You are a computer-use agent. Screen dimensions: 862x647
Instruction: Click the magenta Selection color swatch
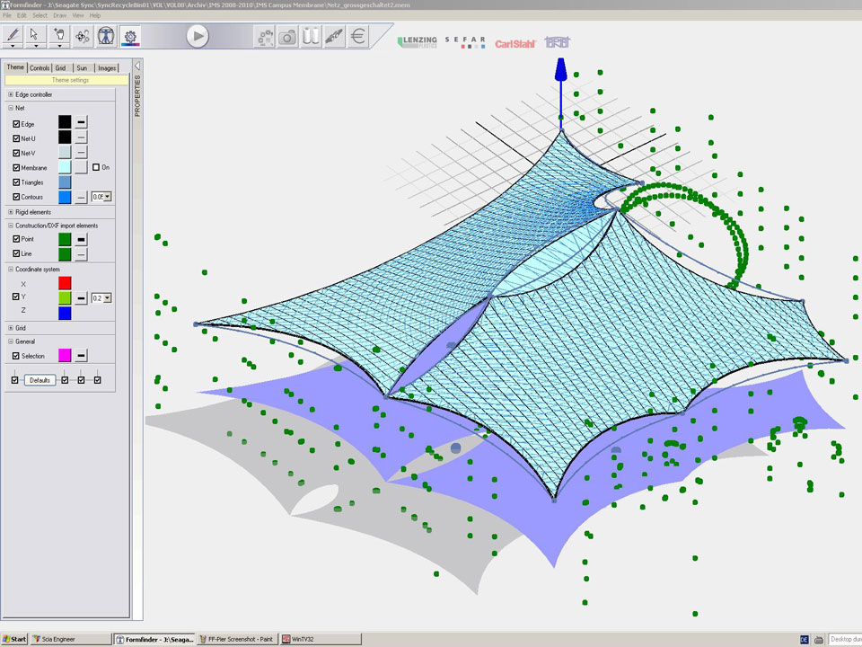(65, 356)
